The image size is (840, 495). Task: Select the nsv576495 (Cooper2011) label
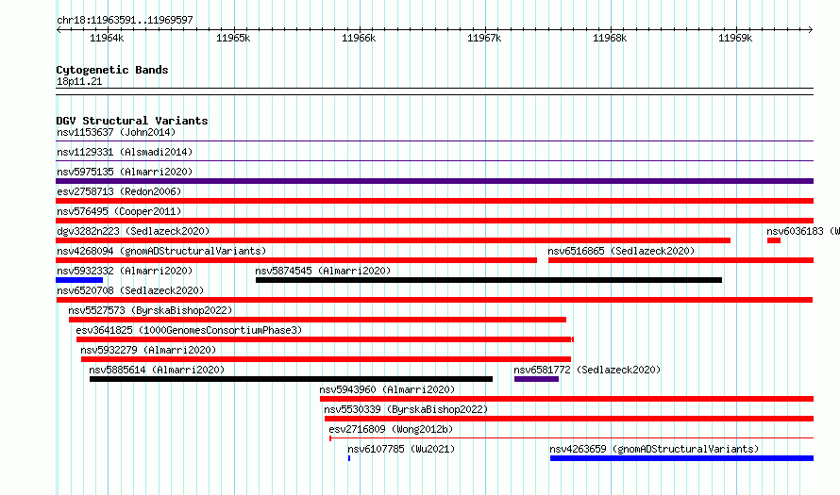click(x=119, y=211)
